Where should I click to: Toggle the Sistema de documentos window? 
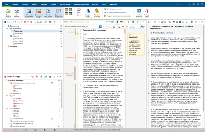click(x=29, y=13)
